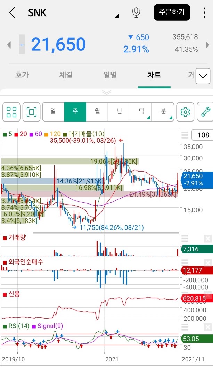The image size is (213, 367).
Task: Select the 월 monthly period button
Action: tap(97, 112)
